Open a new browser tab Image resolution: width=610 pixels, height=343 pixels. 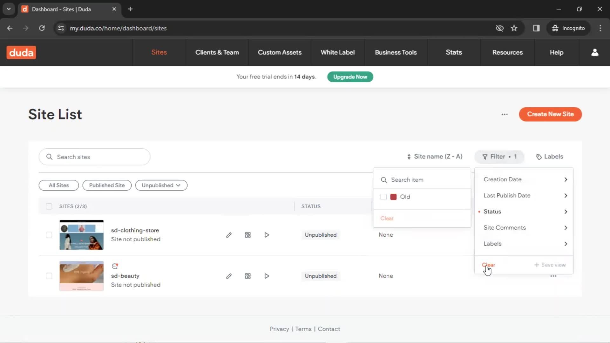[130, 9]
